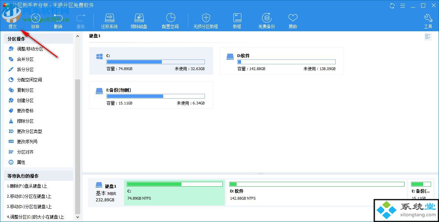Click the 撤销 undo toolbar icon
The image size is (439, 222).
58,21
